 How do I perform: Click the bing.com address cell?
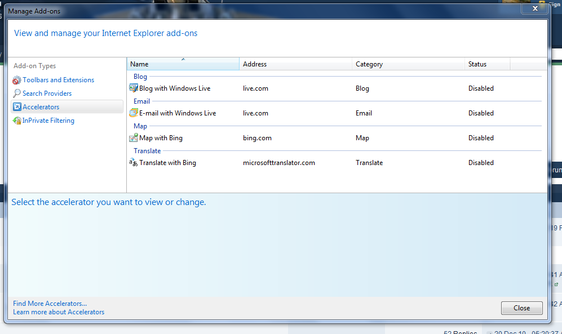tap(257, 138)
